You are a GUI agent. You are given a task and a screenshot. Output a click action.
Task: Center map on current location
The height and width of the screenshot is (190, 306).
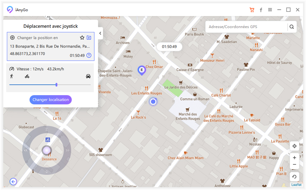pos(294,146)
